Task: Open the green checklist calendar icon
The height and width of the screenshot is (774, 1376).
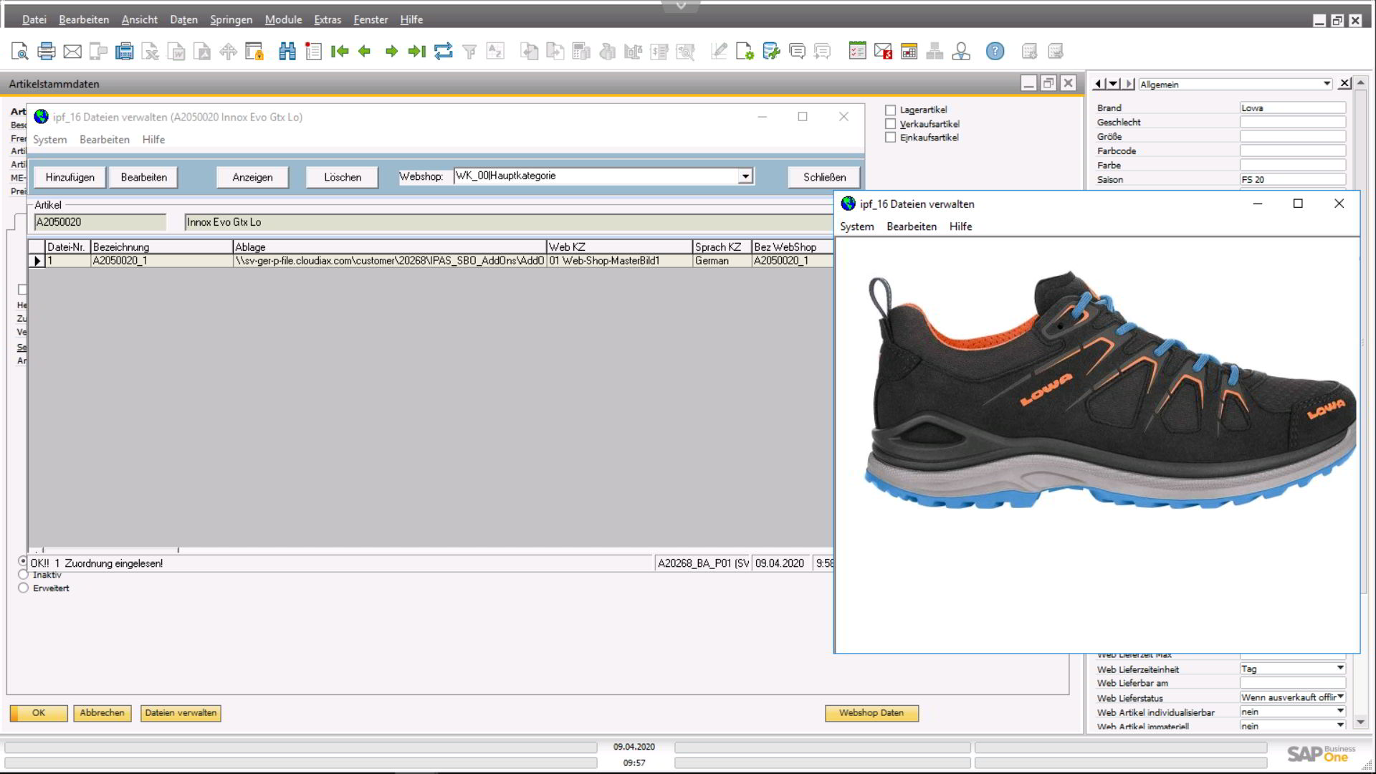Action: (857, 52)
